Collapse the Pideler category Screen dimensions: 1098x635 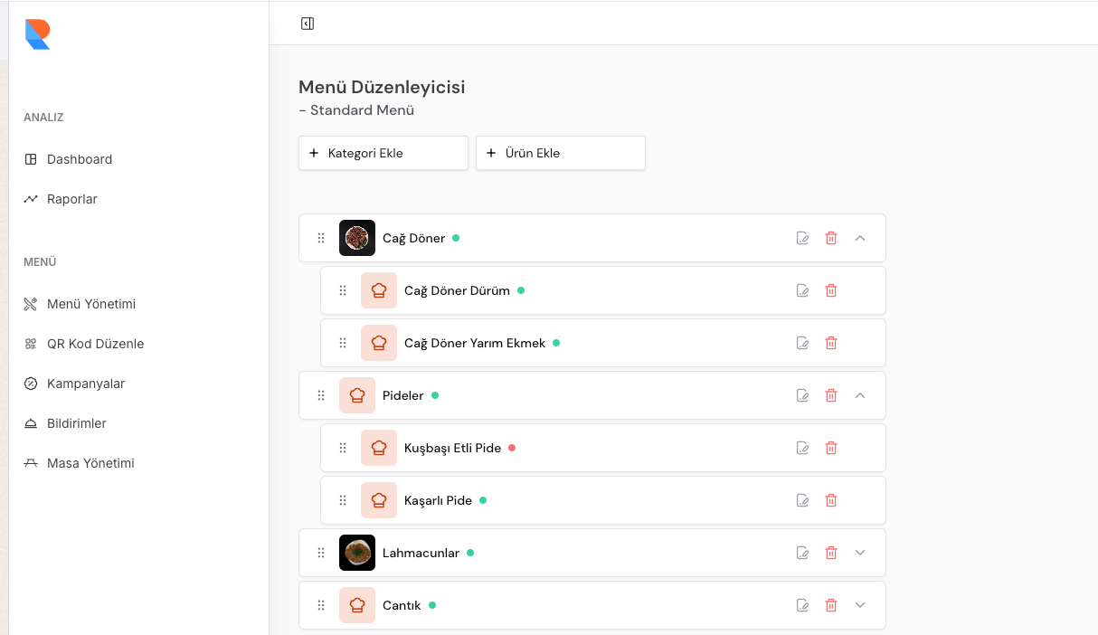click(x=860, y=395)
